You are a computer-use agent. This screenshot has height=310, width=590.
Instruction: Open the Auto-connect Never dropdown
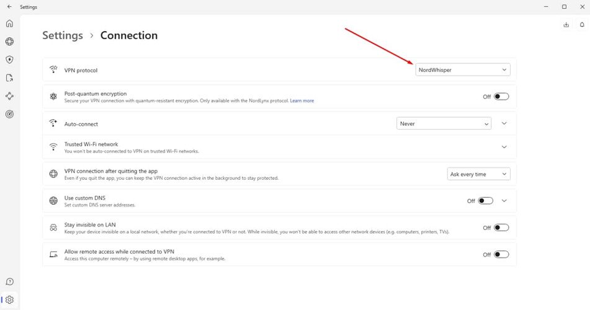(444, 123)
